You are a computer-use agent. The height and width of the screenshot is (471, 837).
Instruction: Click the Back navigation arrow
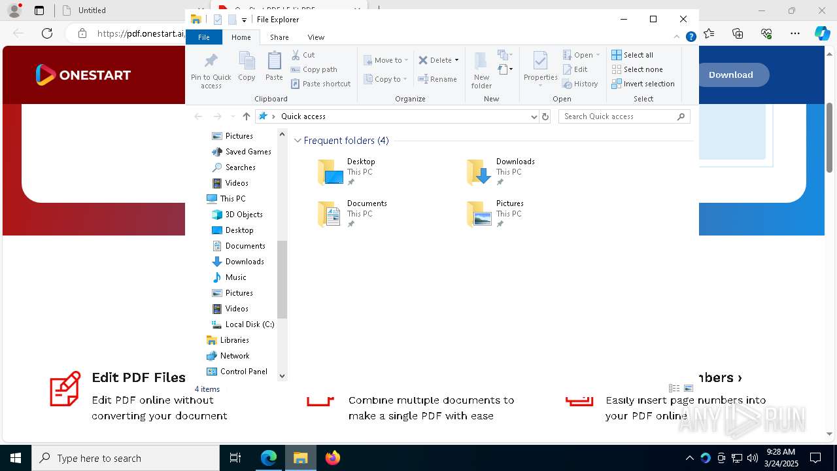coord(198,116)
